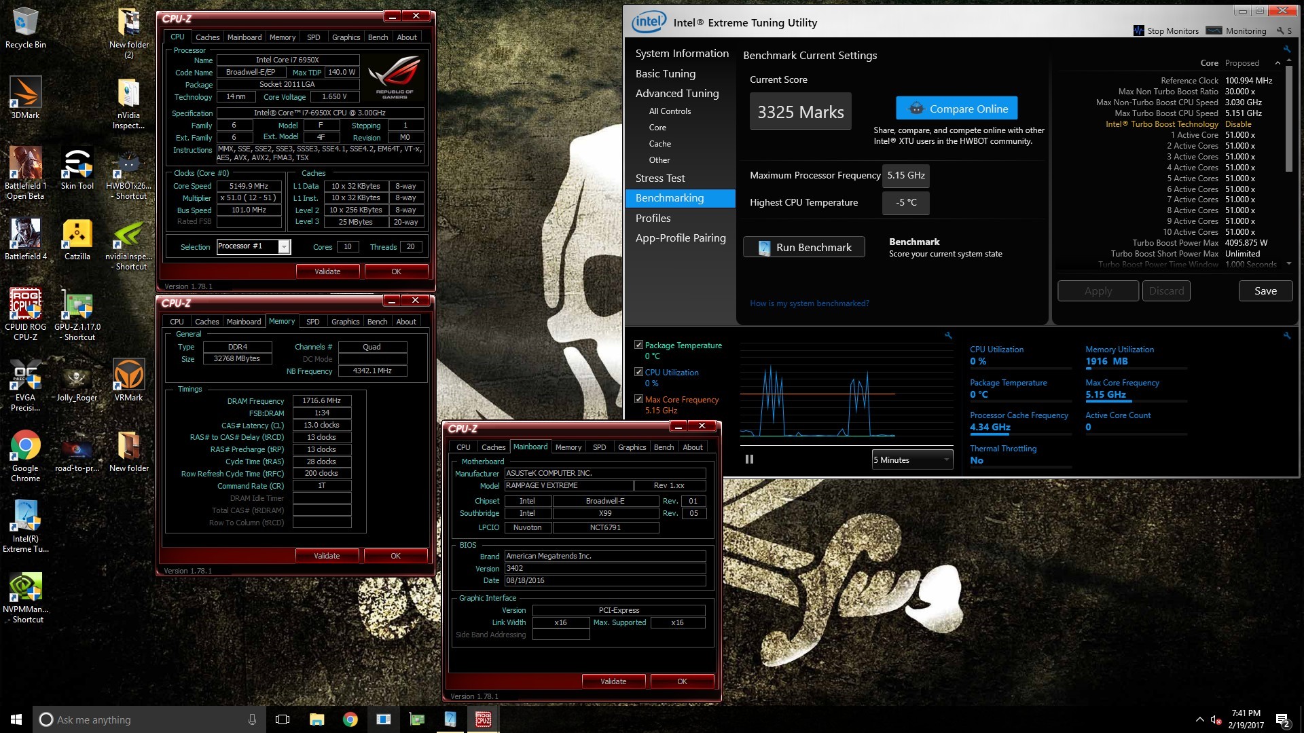Open the Catzilla desktop icon
This screenshot has width=1304, height=733.
coord(77,240)
